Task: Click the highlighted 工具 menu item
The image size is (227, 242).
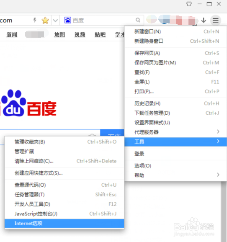Action: coord(175,142)
